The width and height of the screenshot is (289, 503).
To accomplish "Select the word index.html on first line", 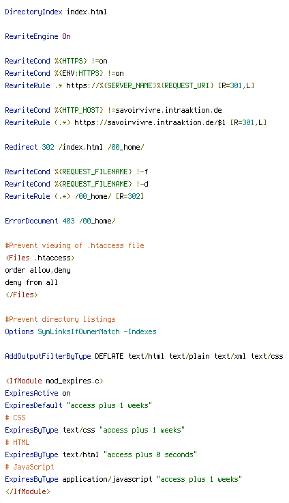I will pos(87,12).
